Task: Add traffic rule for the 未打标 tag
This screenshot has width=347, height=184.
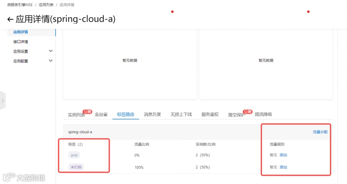Action: tap(283, 167)
